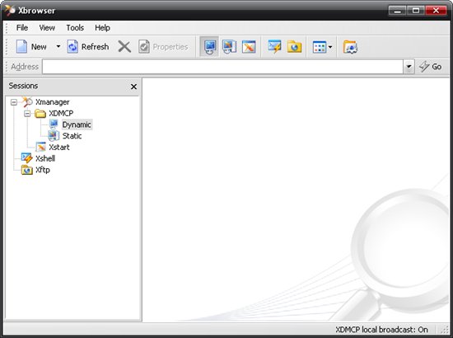Select Xmanager in the sessions tree
This screenshot has width=453, height=338.
52,102
